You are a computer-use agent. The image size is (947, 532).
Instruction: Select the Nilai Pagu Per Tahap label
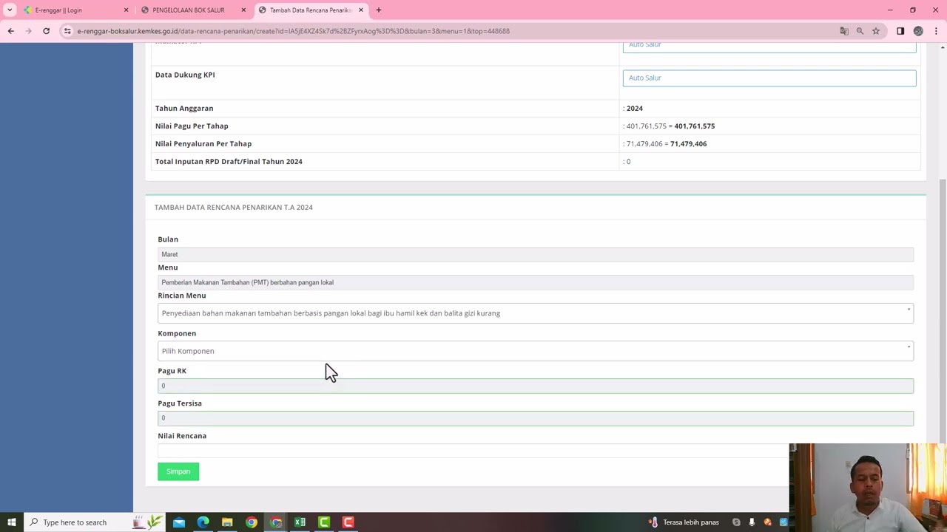coord(192,126)
